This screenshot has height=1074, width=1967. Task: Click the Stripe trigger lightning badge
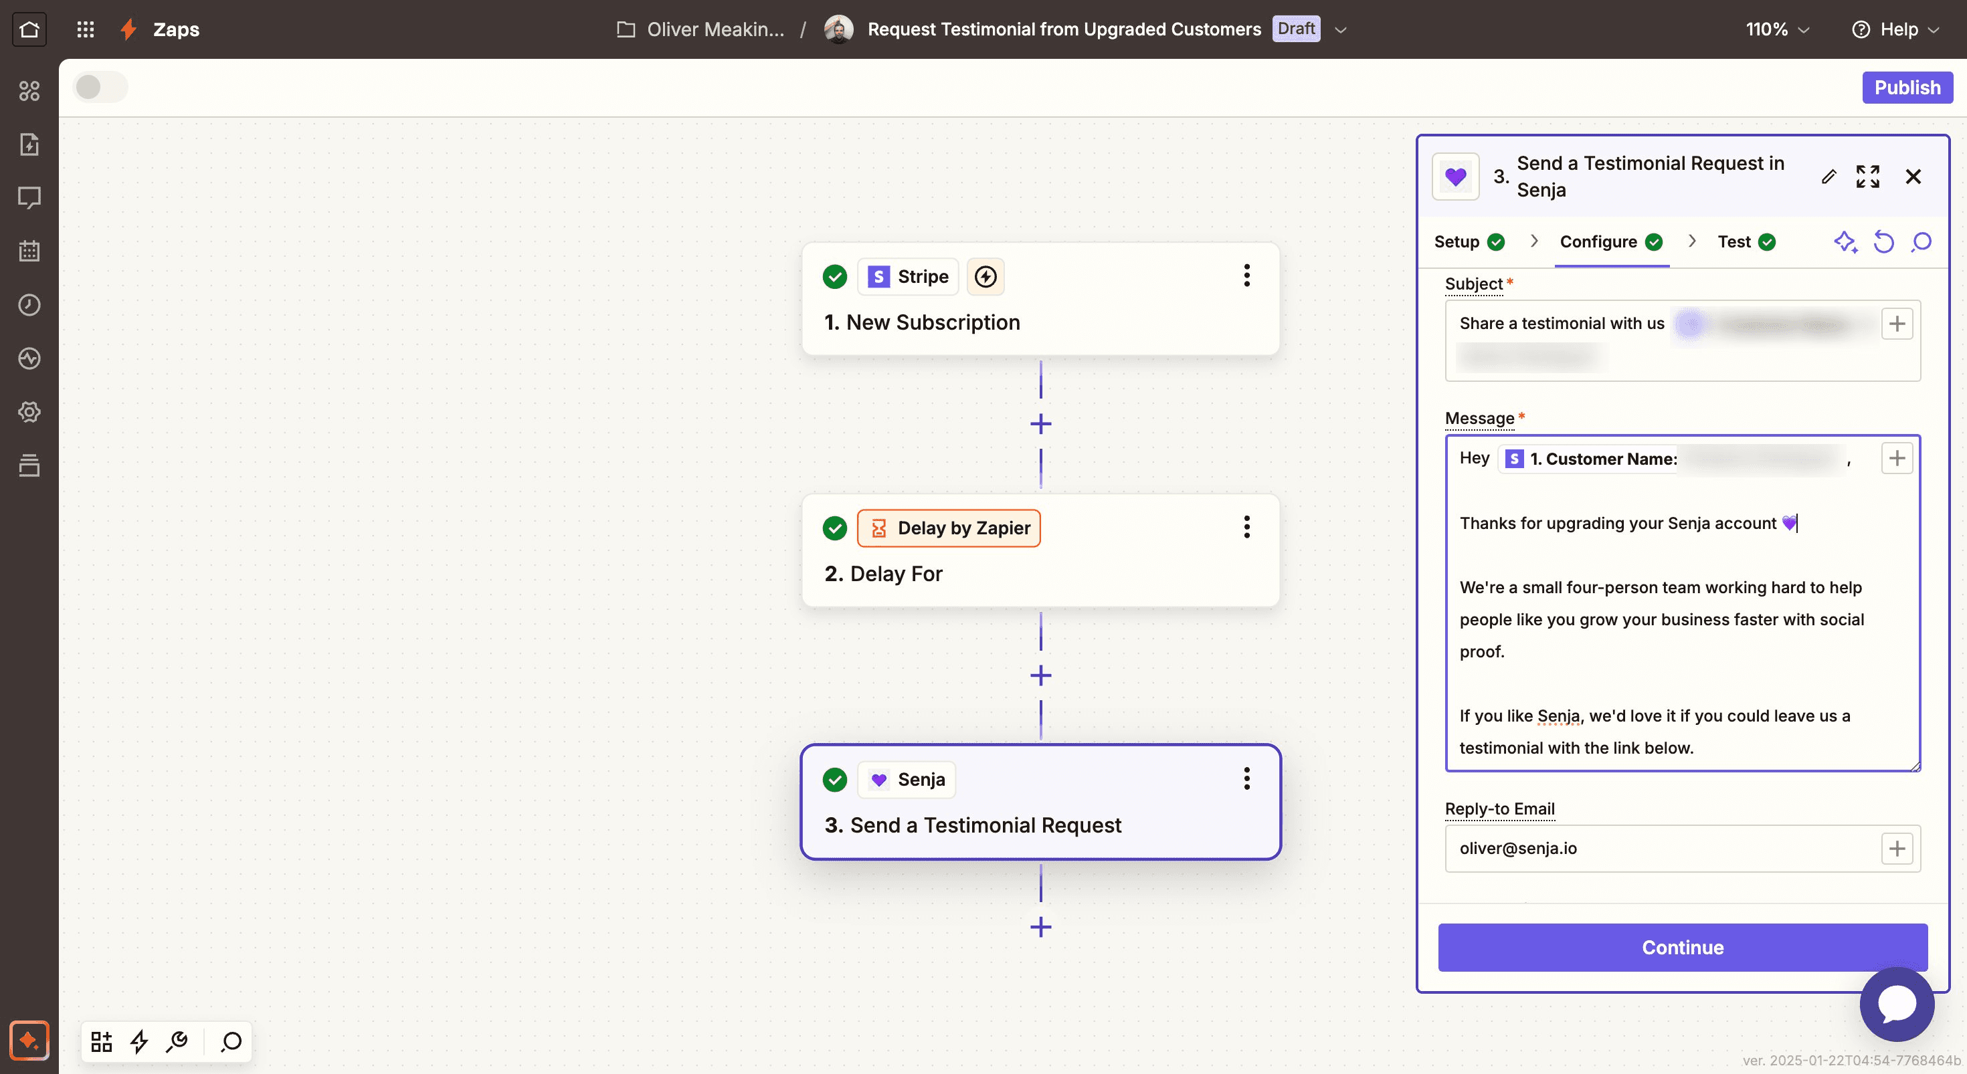coord(986,276)
